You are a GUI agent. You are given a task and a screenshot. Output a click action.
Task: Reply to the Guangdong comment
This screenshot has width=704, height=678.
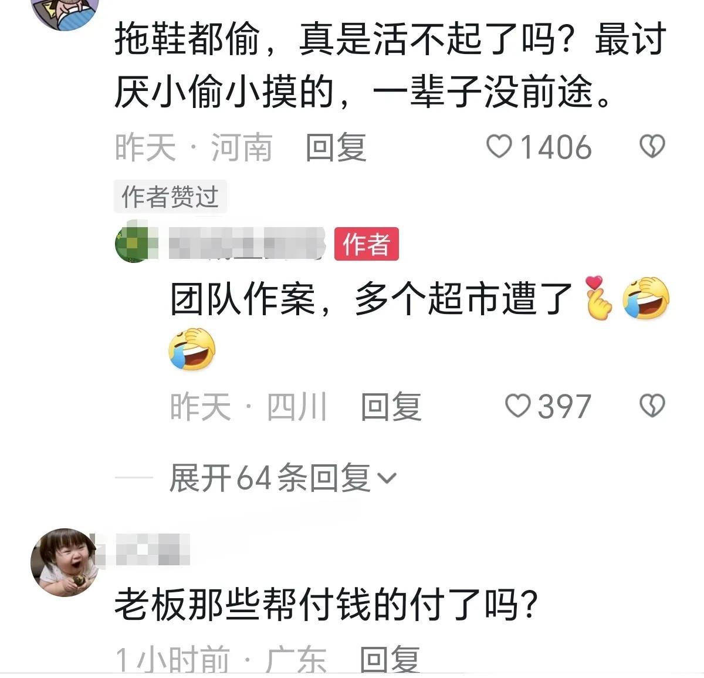coord(390,659)
